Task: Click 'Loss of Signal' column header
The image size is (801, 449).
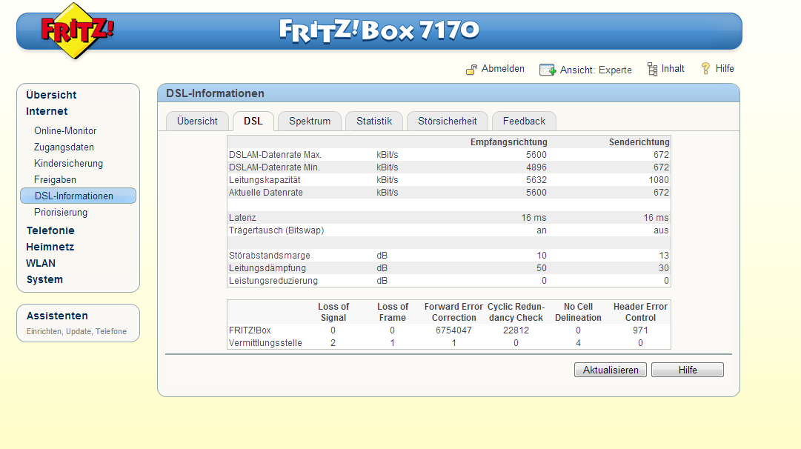Action: click(333, 312)
